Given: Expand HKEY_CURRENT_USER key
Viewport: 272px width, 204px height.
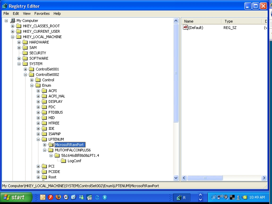Looking at the screenshot, I should pyautogui.click(x=13, y=31).
